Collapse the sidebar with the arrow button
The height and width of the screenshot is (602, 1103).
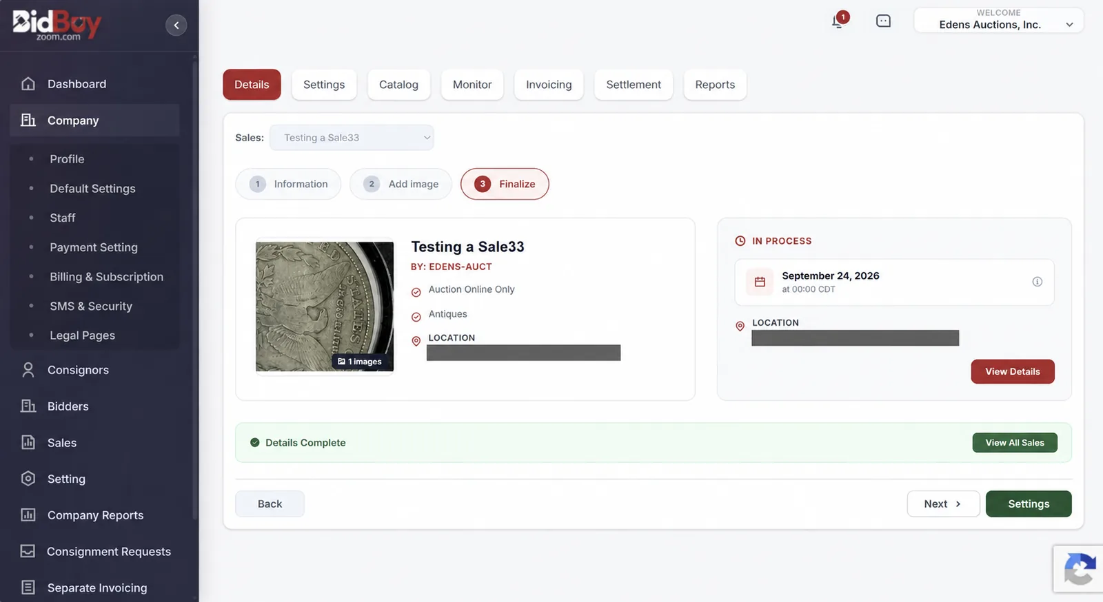[176, 25]
